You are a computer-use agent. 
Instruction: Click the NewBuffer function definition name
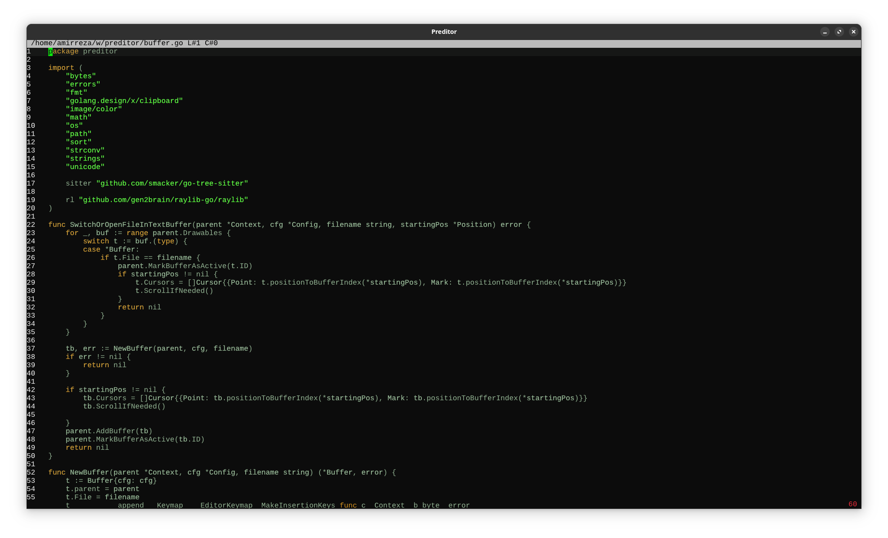pos(89,472)
